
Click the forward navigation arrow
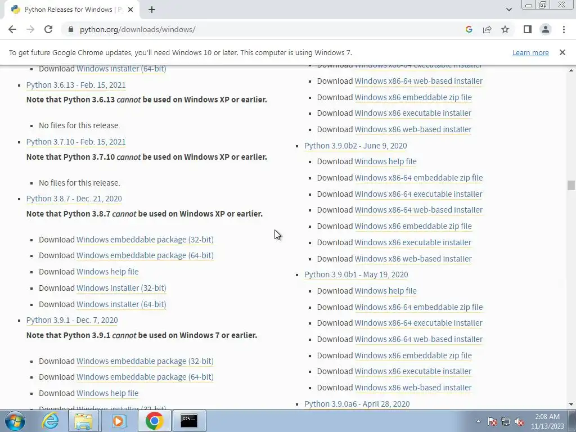(x=30, y=29)
